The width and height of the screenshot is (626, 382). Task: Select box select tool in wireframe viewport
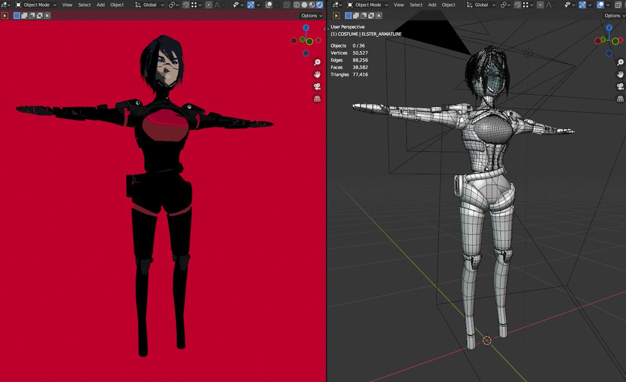tap(336, 16)
